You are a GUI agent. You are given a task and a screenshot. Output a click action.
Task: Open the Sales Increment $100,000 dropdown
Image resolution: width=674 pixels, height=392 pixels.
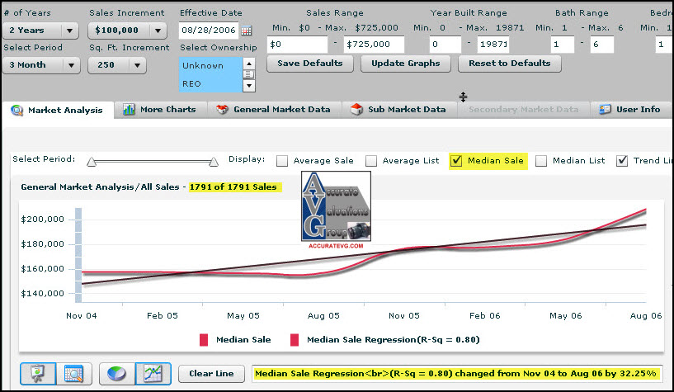(127, 31)
